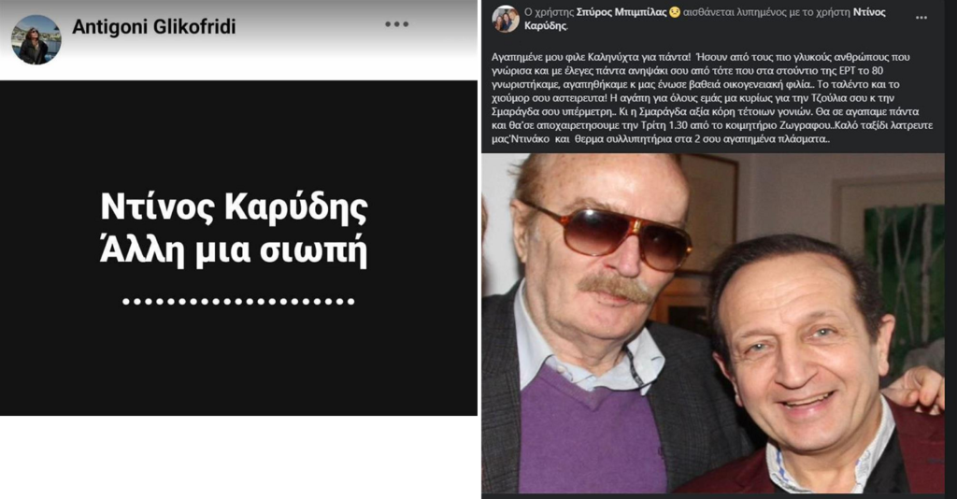957x499 pixels.
Task: Open Antigoni Glikofridi's profile picture
Action: (x=36, y=39)
